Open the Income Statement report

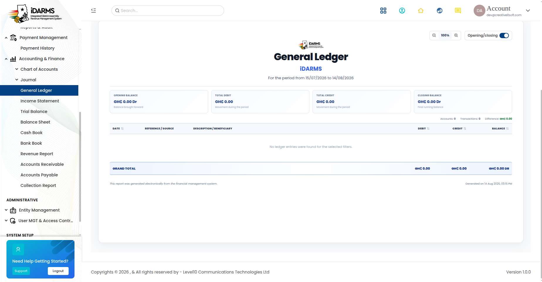(40, 101)
